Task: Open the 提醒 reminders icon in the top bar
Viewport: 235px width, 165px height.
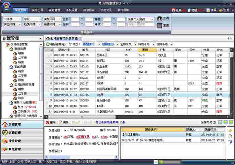Action: click(189, 10)
